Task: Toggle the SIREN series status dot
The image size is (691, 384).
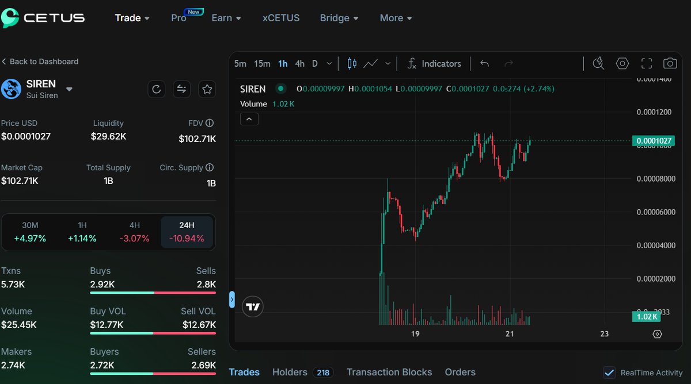Action: (280, 89)
